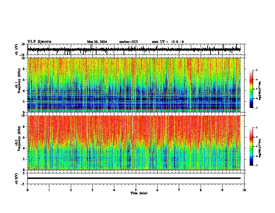
Task: Click the ch.1 spectrogram plot
Action: coord(134,85)
